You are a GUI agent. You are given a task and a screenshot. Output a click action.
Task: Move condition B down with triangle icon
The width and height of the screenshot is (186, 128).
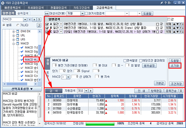pos(178,28)
